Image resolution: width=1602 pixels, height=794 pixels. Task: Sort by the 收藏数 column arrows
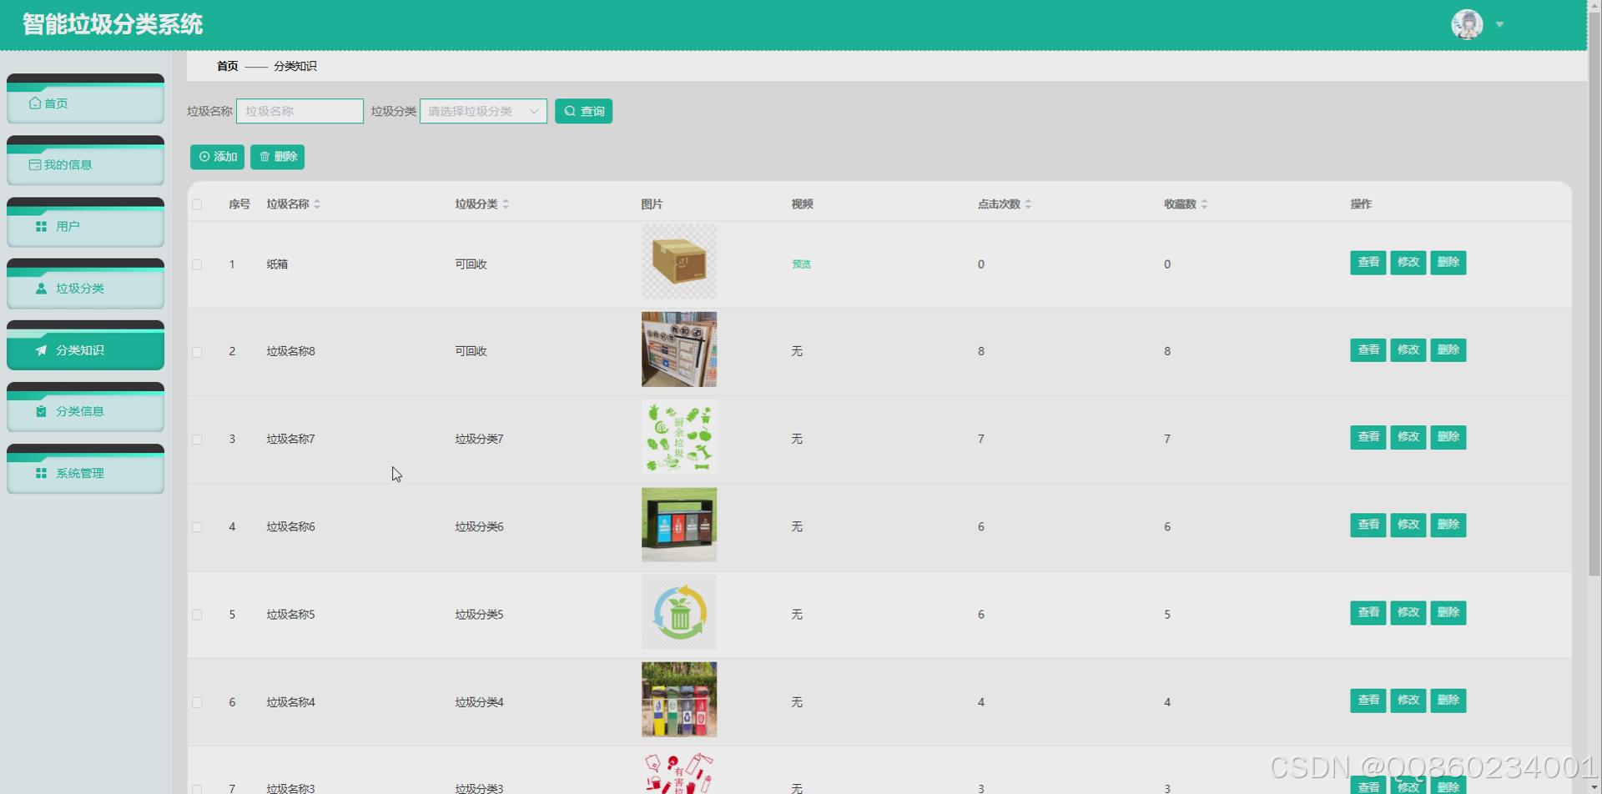click(1204, 204)
